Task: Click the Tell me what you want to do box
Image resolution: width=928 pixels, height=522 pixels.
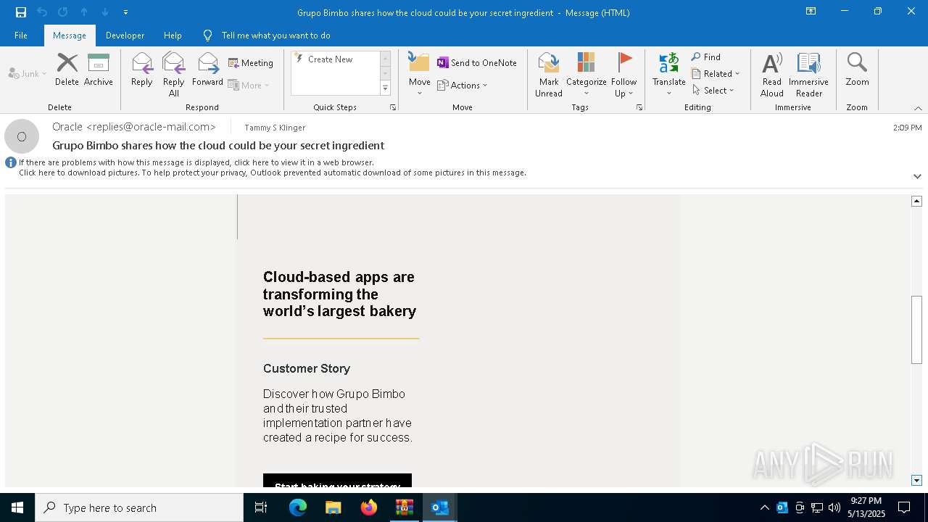Action: [275, 36]
